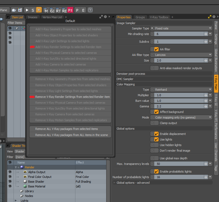
Task: Click the RE toolbar icon
Action: pyautogui.click(x=64, y=10)
